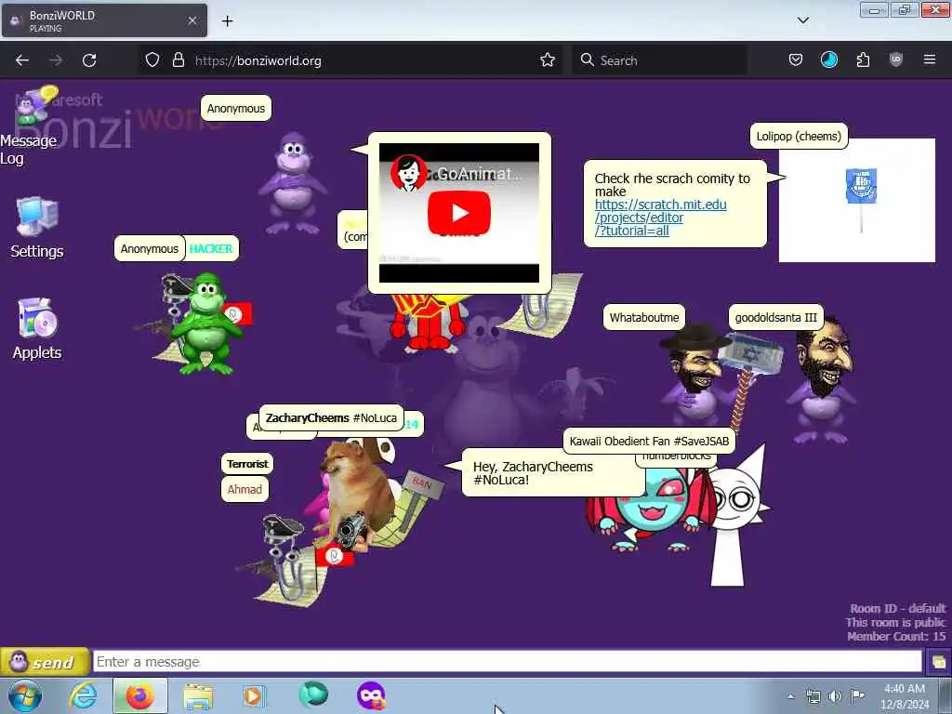Screen dimensions: 952x714
Task: Click the purple Anonymous Bonzi at top
Action: 293,184
